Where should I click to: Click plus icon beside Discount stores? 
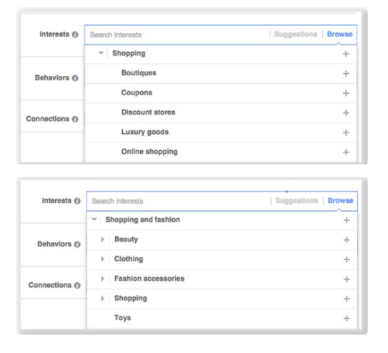[346, 113]
